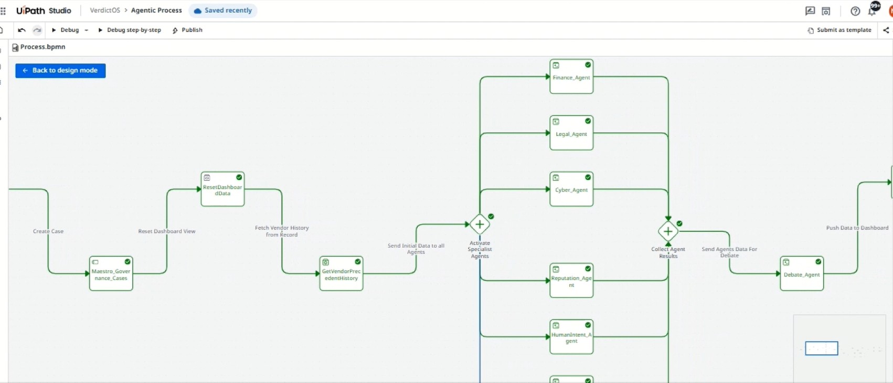The image size is (893, 383).
Task: Open VerdictOS breadcrumb link
Action: 105,10
